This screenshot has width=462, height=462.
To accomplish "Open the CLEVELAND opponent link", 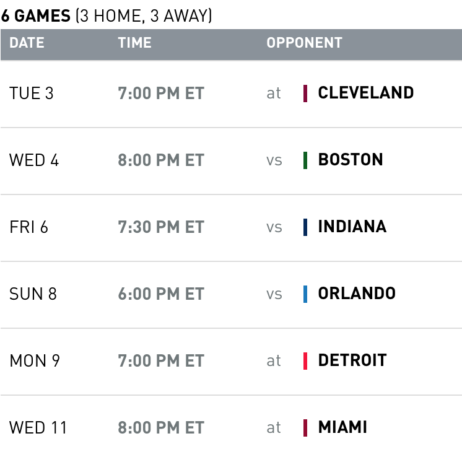I will [x=365, y=93].
